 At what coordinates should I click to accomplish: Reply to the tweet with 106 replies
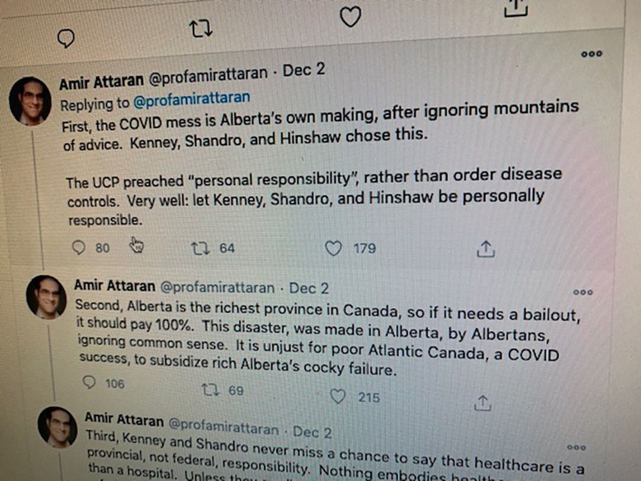90,383
